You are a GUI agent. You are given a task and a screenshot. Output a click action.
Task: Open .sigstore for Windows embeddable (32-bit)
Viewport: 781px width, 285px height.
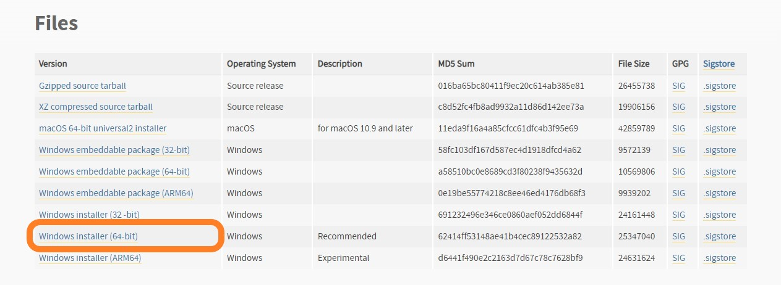coord(720,150)
